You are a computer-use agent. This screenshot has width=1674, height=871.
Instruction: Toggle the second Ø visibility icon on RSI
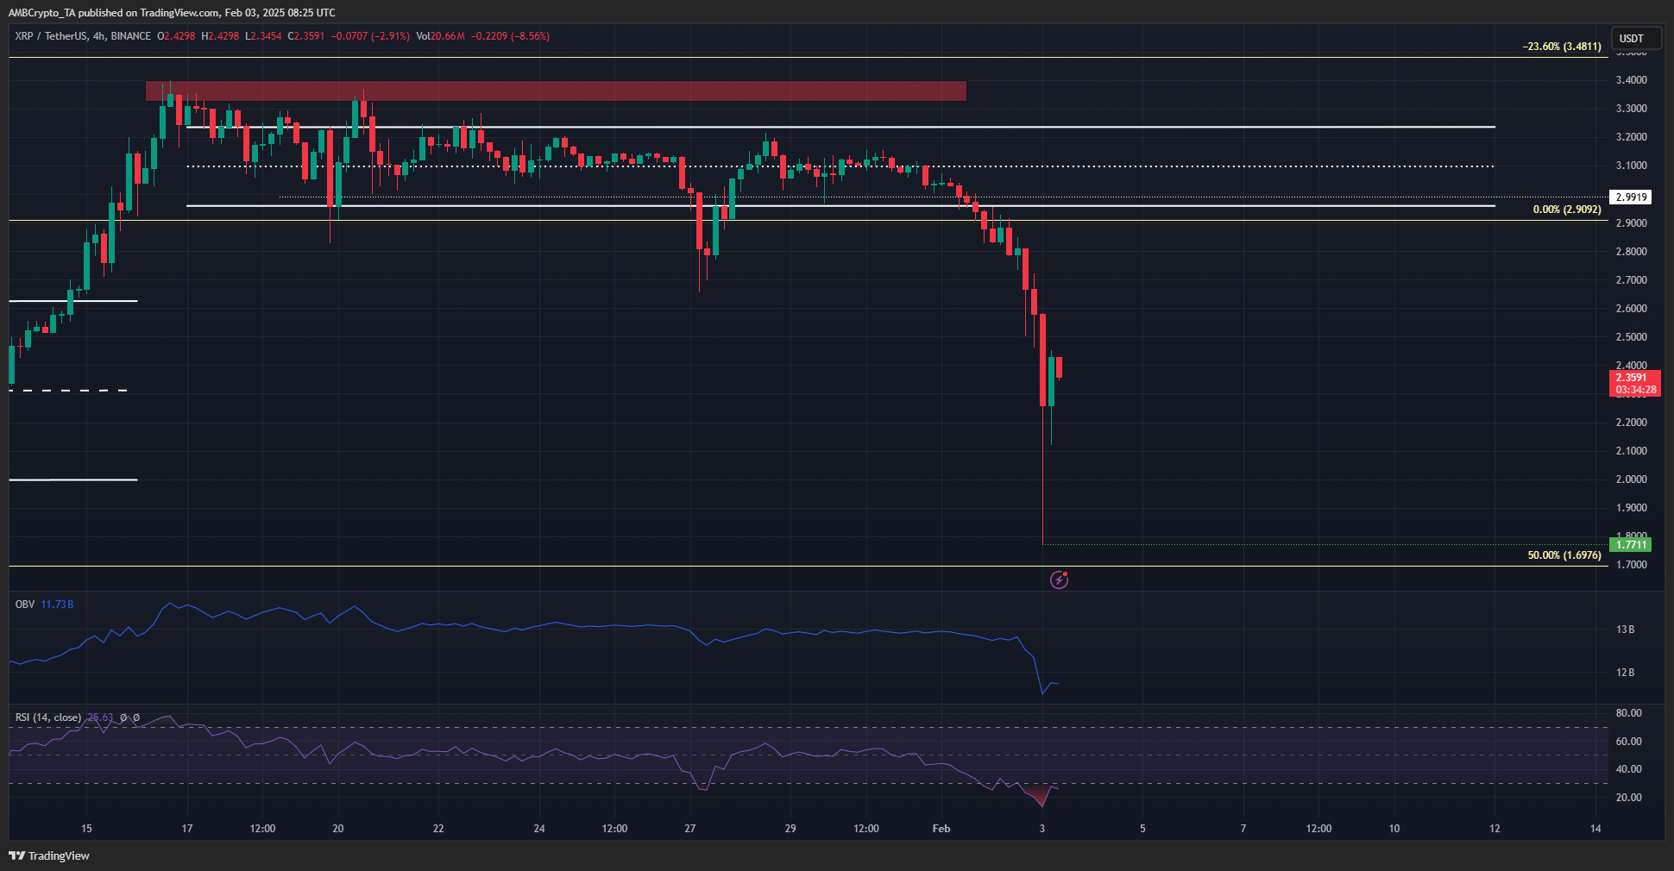135,715
